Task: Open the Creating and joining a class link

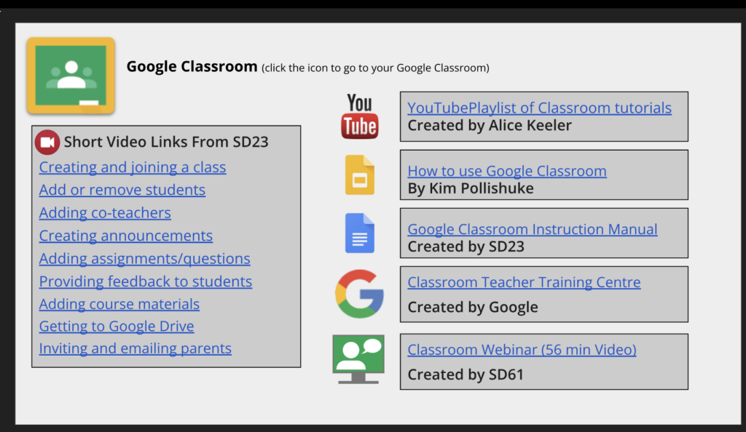Action: tap(133, 167)
